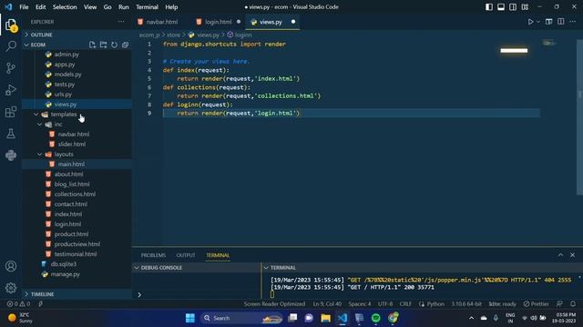Click New File icon in ECOM header

tap(92, 45)
